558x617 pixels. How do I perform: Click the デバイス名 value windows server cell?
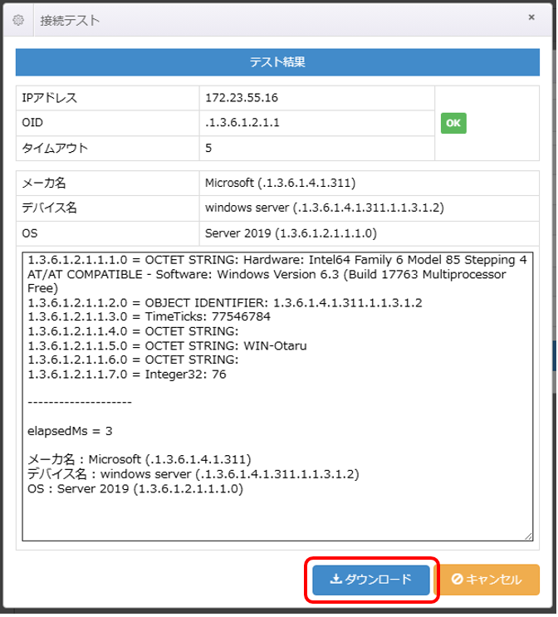point(324,208)
